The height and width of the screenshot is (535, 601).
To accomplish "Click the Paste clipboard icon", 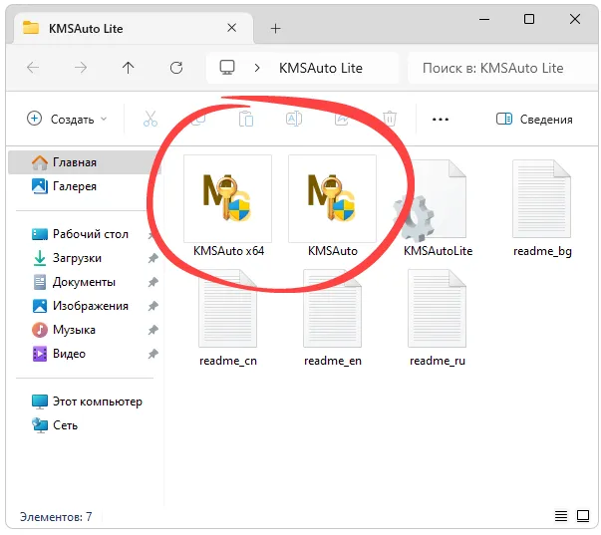I will point(246,120).
